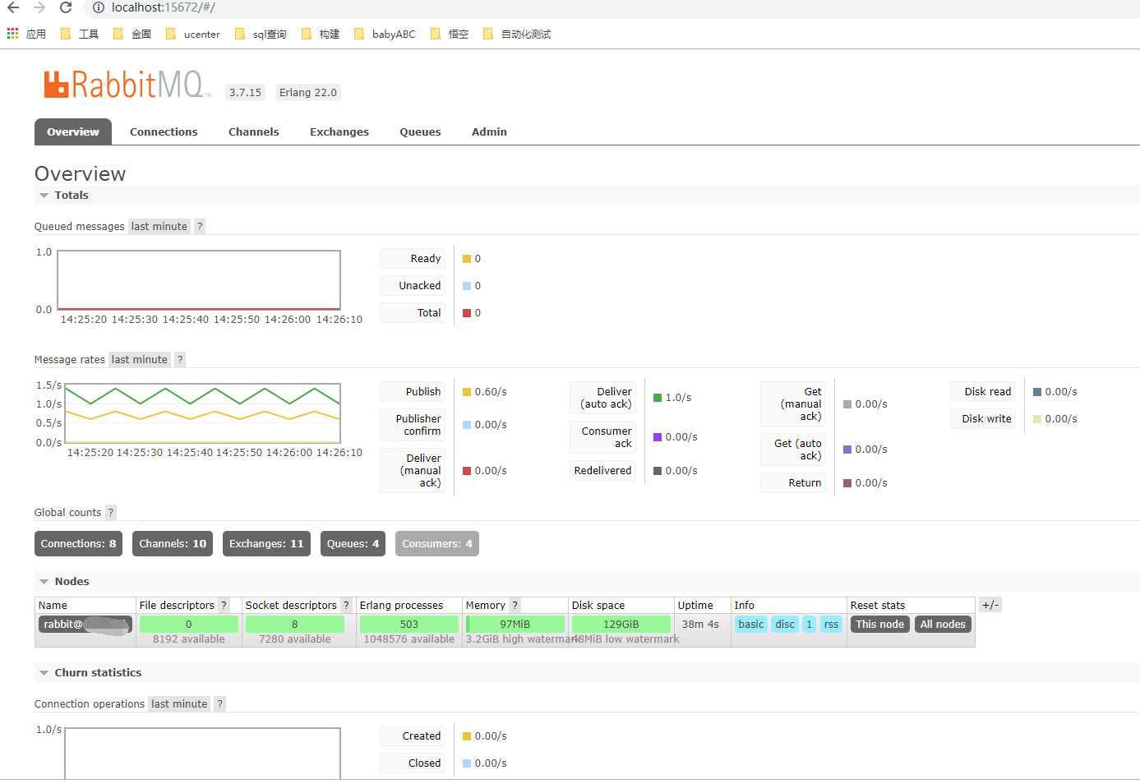Screen dimensions: 1140x784
Task: Click the Disk write label
Action: pyautogui.click(x=984, y=419)
